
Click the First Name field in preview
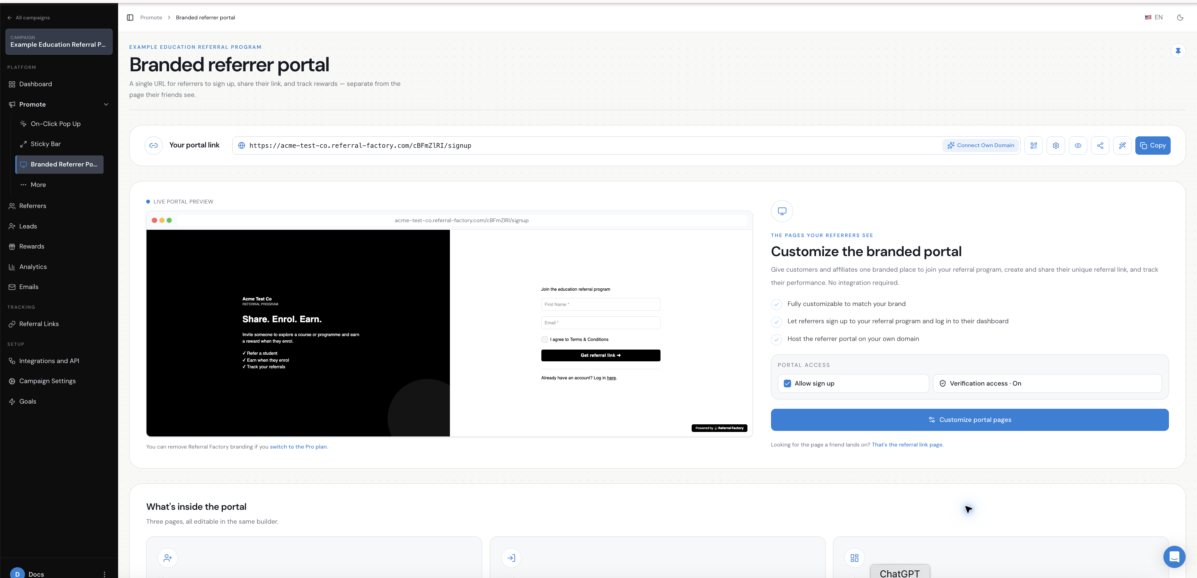pyautogui.click(x=600, y=305)
